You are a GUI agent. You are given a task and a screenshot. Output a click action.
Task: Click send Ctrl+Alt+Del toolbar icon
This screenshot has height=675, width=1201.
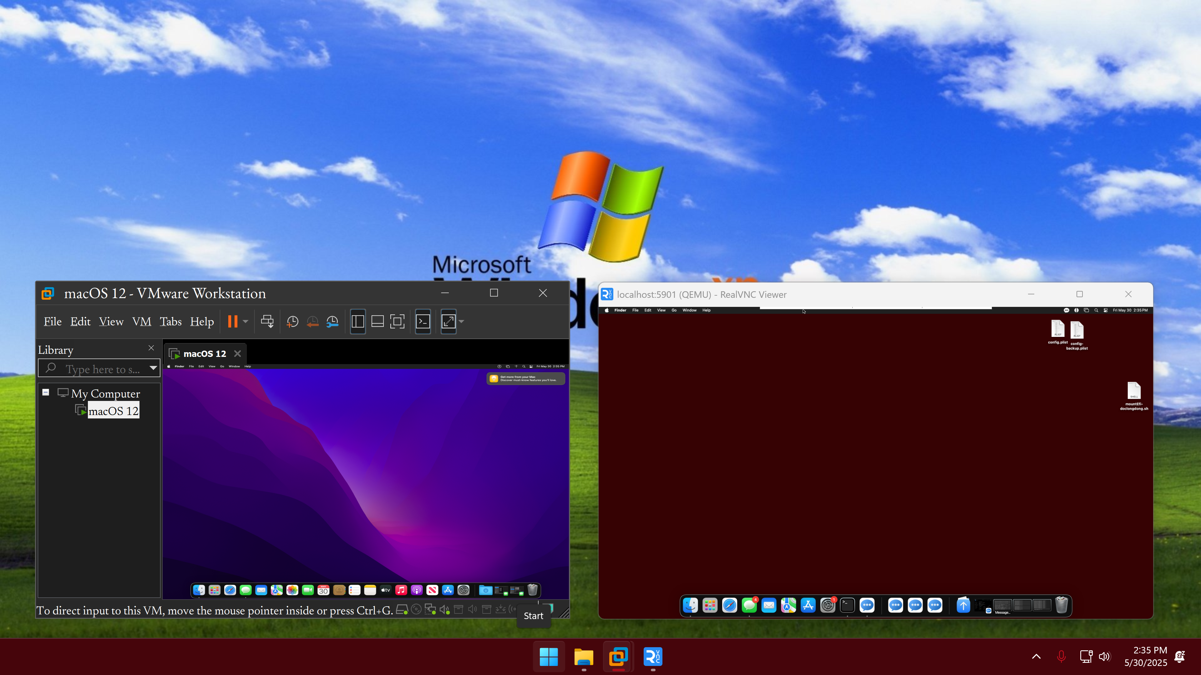click(x=267, y=322)
